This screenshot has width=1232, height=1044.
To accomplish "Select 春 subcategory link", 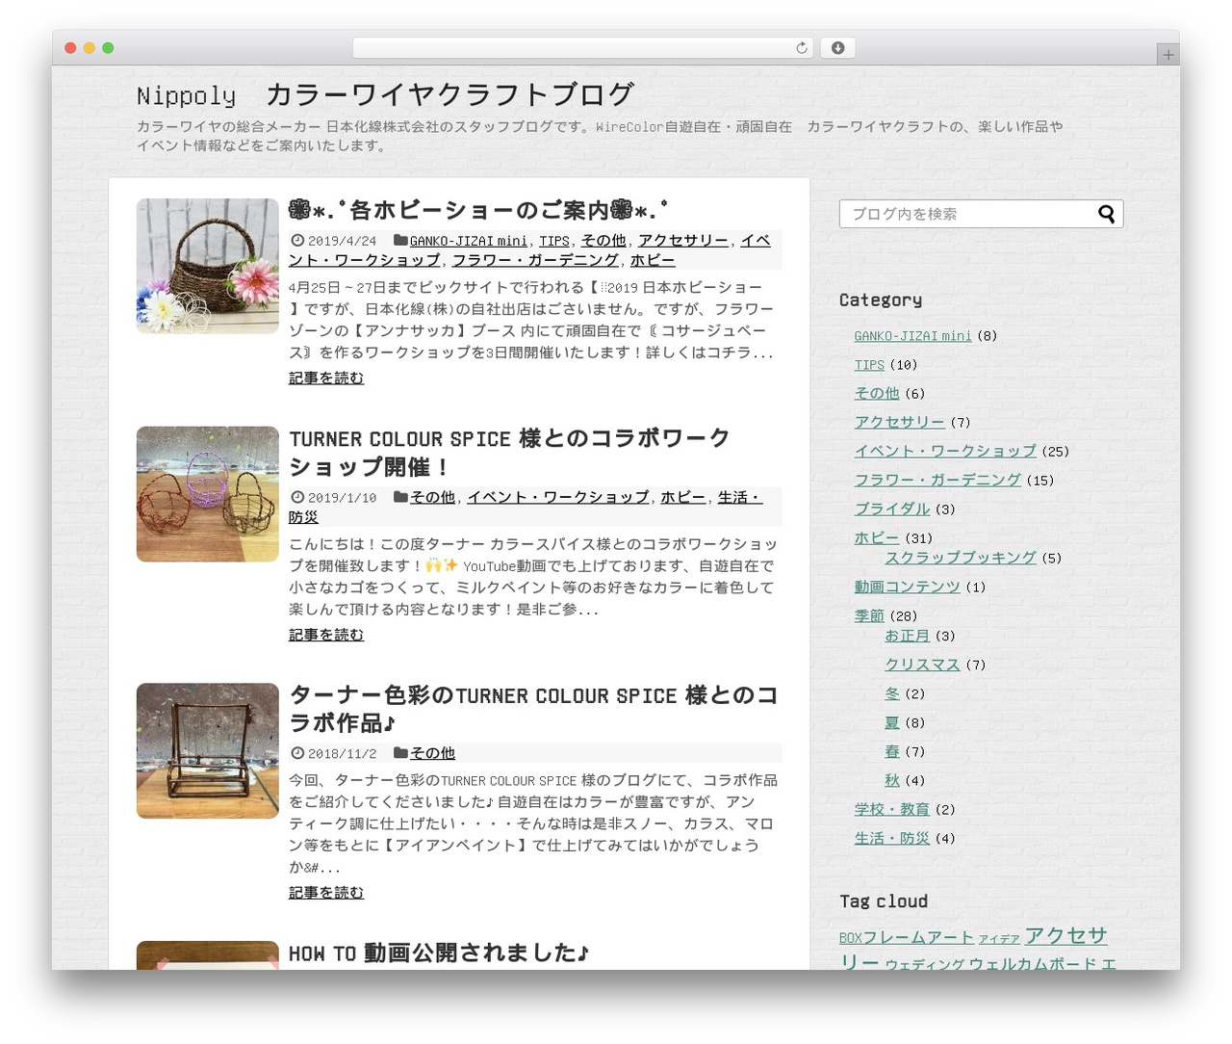I will point(892,752).
